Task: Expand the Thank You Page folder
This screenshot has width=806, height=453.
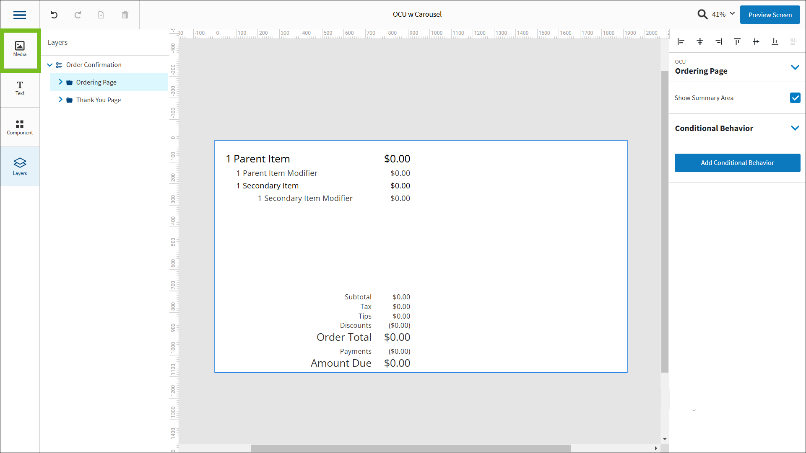Action: 60,100
